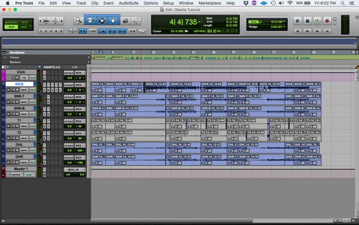359x225 pixels.
Task: Solo the KICK track
Action: [x=14, y=90]
